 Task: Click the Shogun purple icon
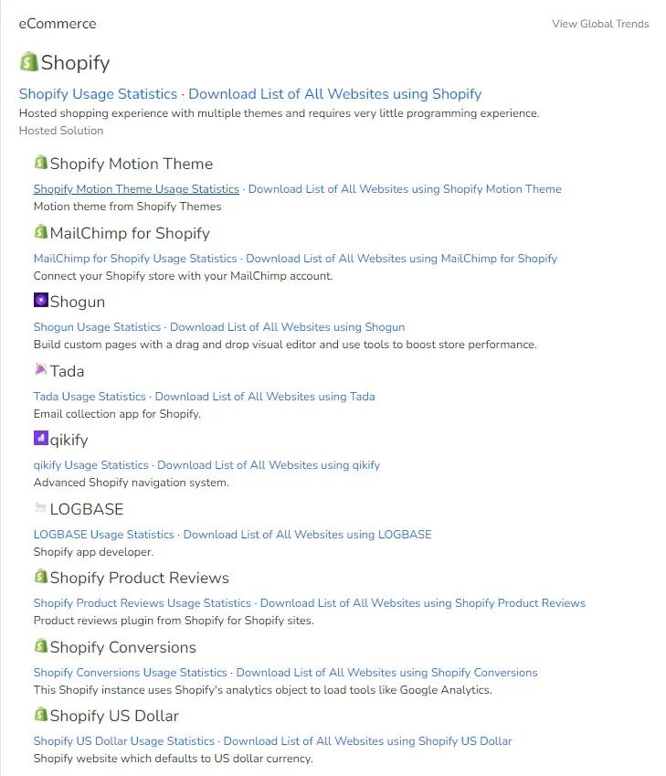pos(40,300)
